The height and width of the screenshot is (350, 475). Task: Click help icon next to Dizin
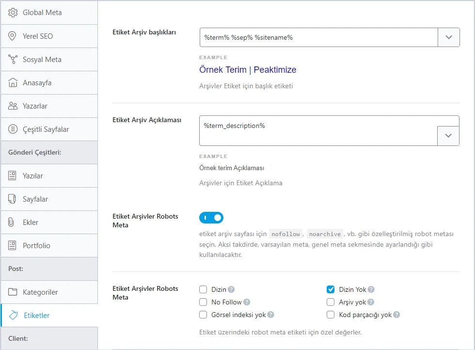pos(231,290)
